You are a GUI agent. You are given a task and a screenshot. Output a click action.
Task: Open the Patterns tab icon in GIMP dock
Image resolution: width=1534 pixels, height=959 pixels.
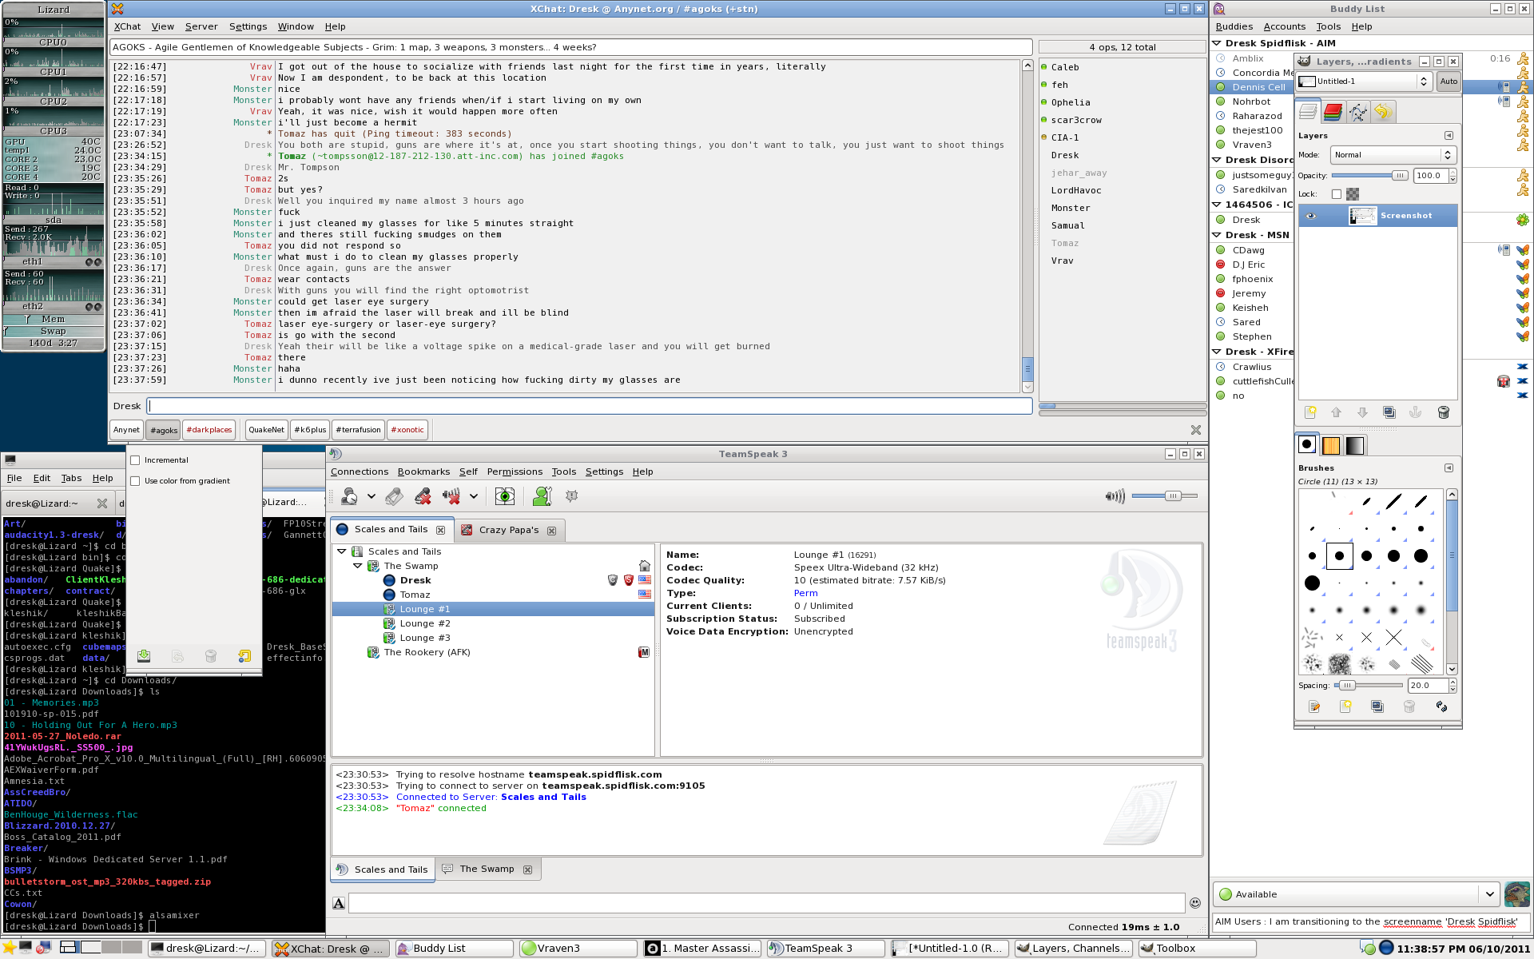pyautogui.click(x=1331, y=444)
